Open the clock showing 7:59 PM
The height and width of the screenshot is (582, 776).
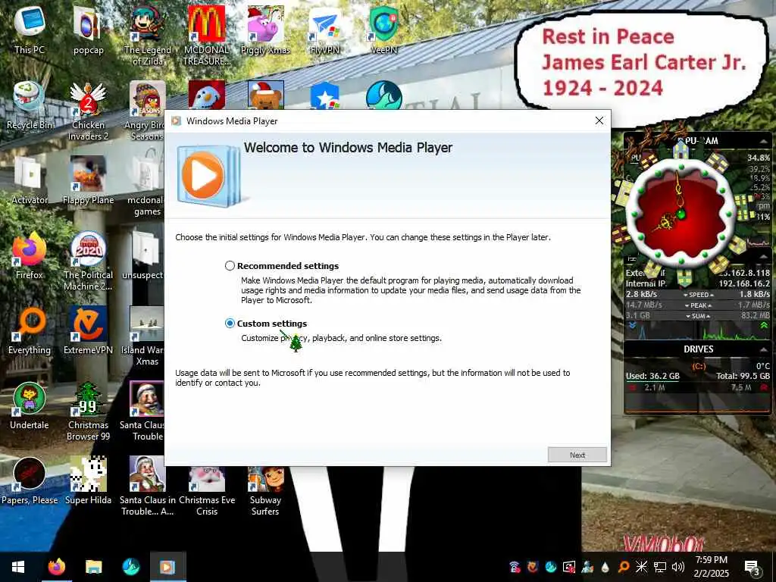pyautogui.click(x=711, y=567)
